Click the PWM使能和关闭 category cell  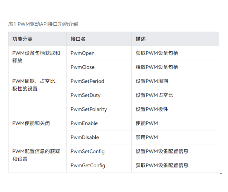tap(31, 123)
